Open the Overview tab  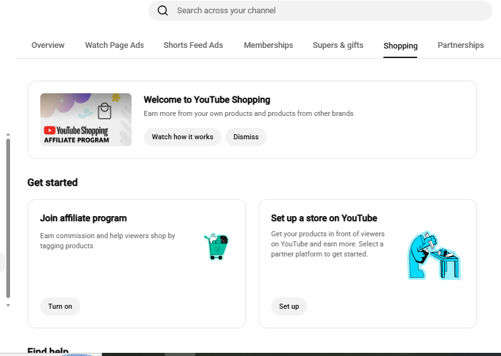click(48, 45)
